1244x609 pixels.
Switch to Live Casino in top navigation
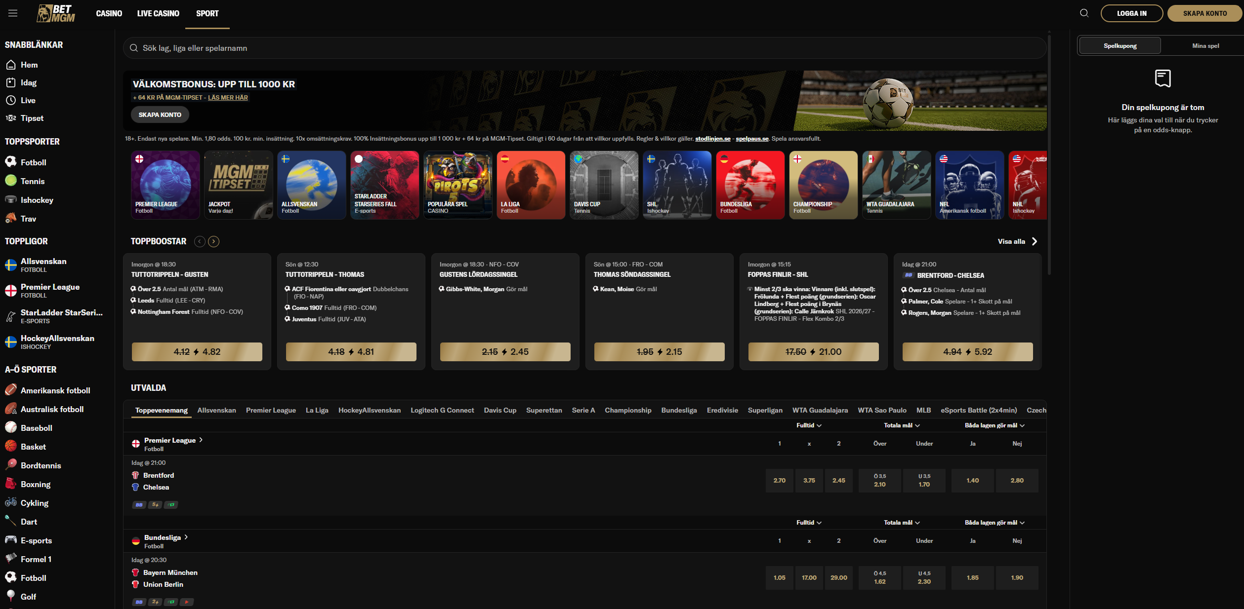coord(158,13)
